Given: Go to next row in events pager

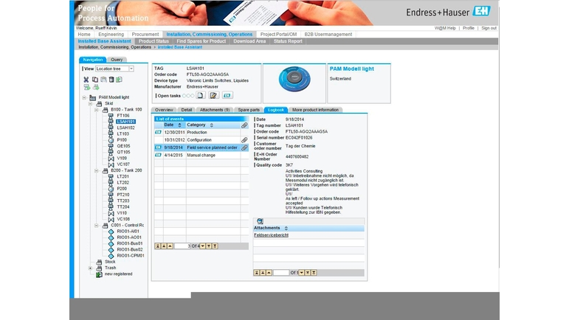Looking at the screenshot, I should 202,246.
